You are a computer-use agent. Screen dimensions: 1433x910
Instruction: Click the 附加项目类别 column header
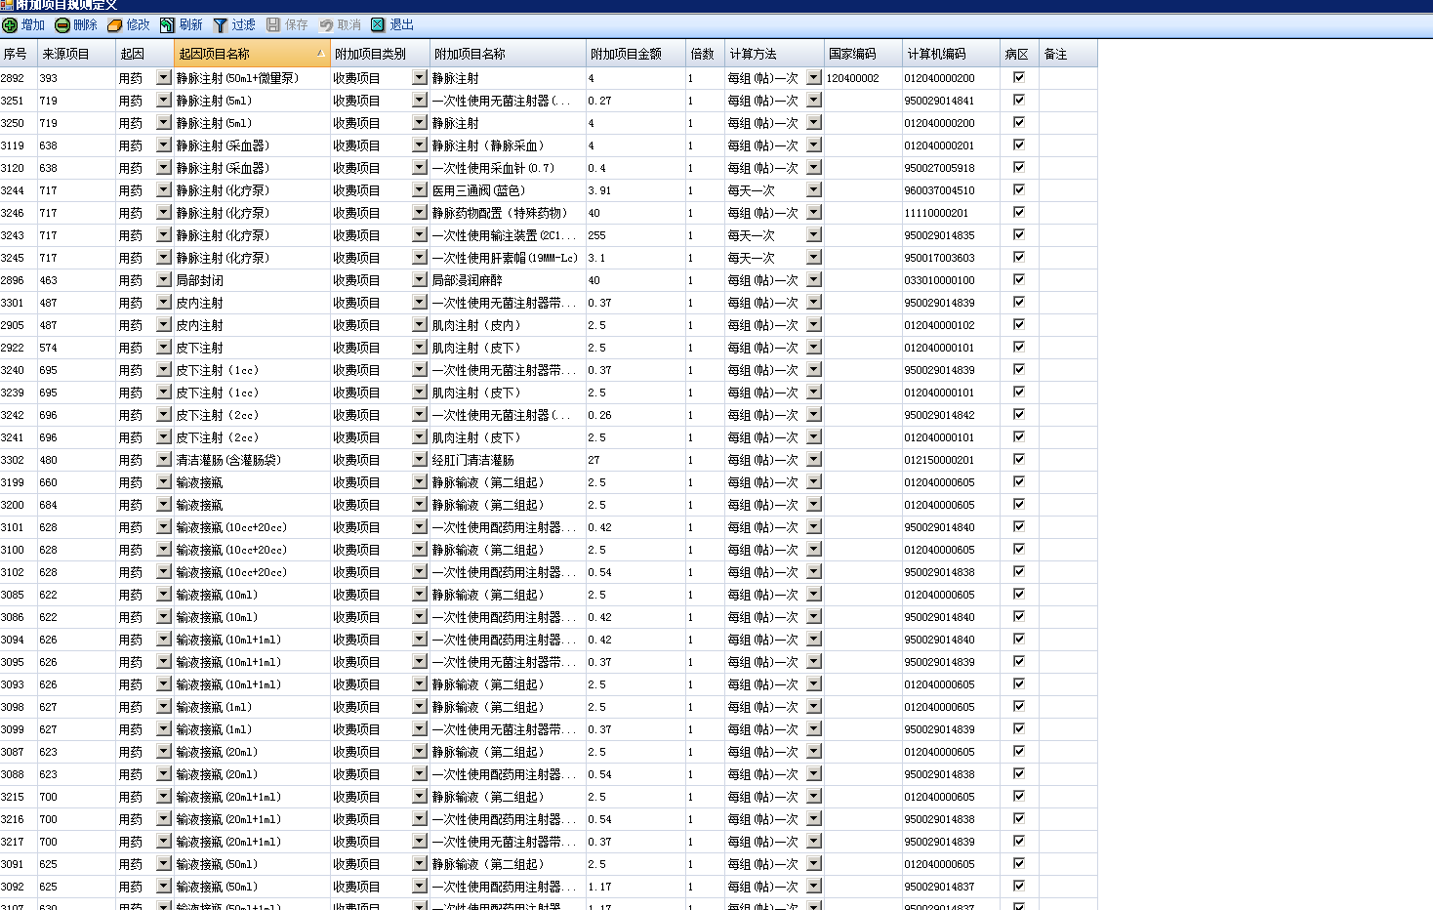[x=381, y=54]
